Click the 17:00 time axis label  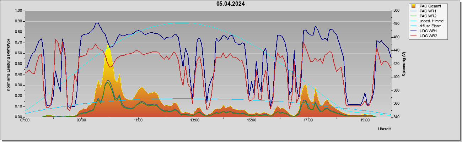pyautogui.click(x=308, y=120)
